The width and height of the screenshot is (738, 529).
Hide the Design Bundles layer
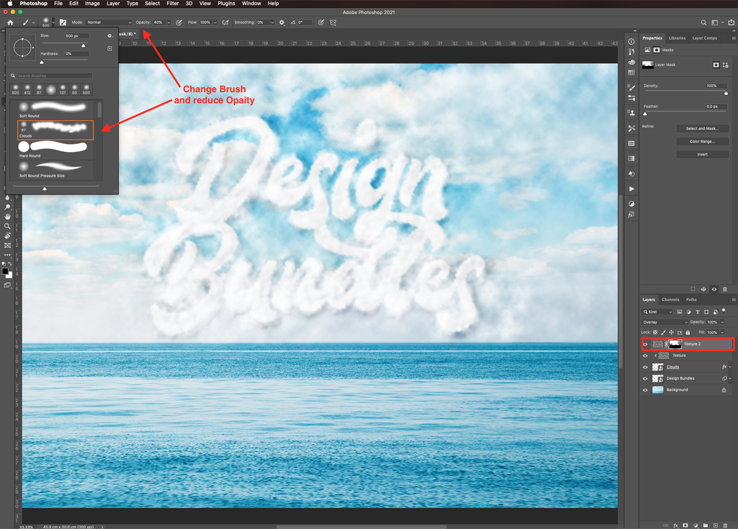[x=646, y=379]
